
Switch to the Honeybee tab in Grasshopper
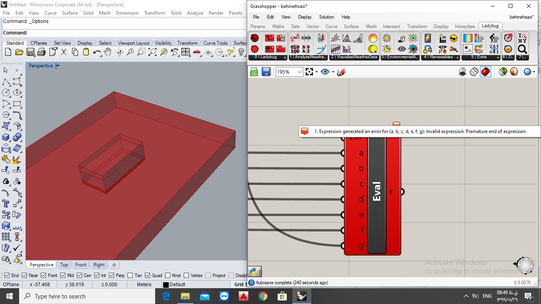pyautogui.click(x=465, y=27)
